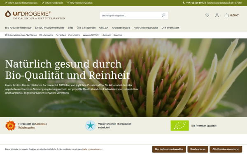
Task: Open the Sets menu item
Action: tap(70, 28)
